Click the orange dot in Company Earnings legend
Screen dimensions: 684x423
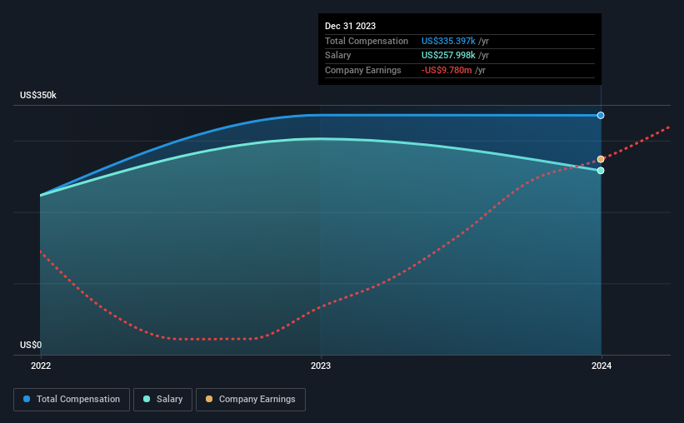point(209,399)
